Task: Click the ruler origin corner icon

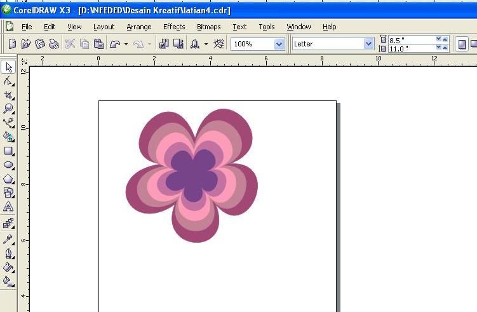Action: 24,62
